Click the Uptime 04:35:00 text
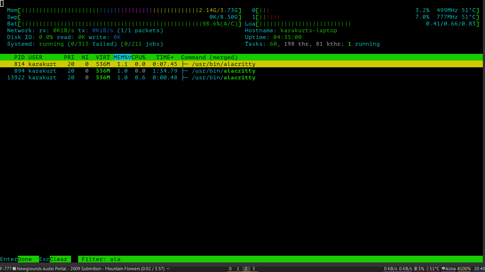This screenshot has height=272, width=485. tap(273, 37)
